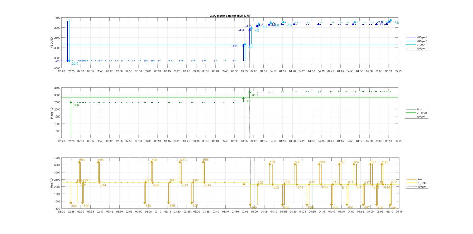
Task: Click the '-592' roll data label
Action: 285,208
